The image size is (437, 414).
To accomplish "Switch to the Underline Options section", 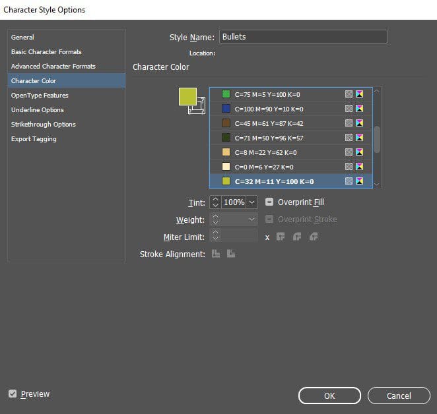I will (38, 110).
